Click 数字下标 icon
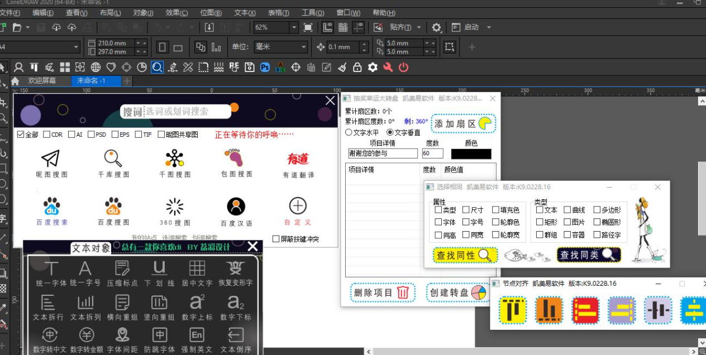Screen dimensions: 706x355 click(x=235, y=303)
